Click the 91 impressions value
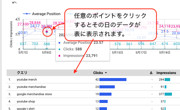Viewport: 180px width, 110px height. [162, 87]
